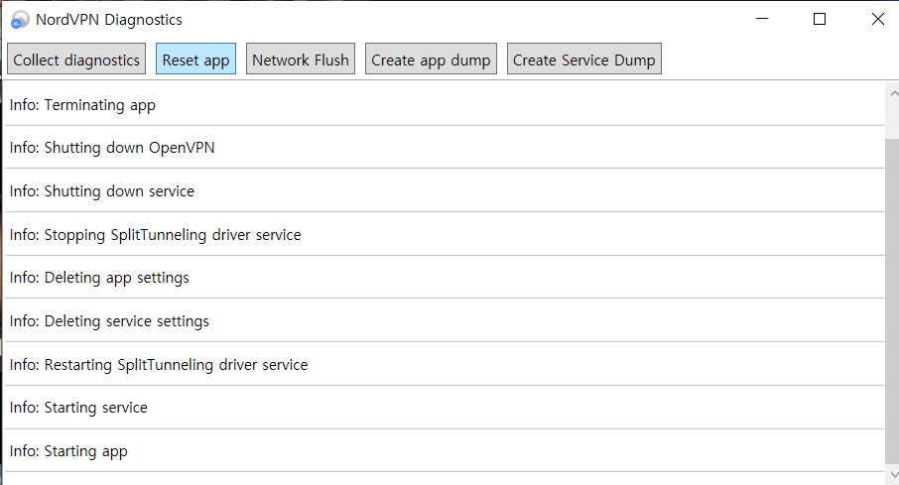This screenshot has height=485, width=899.
Task: Click the log scrollbar up arrow
Action: tap(893, 93)
